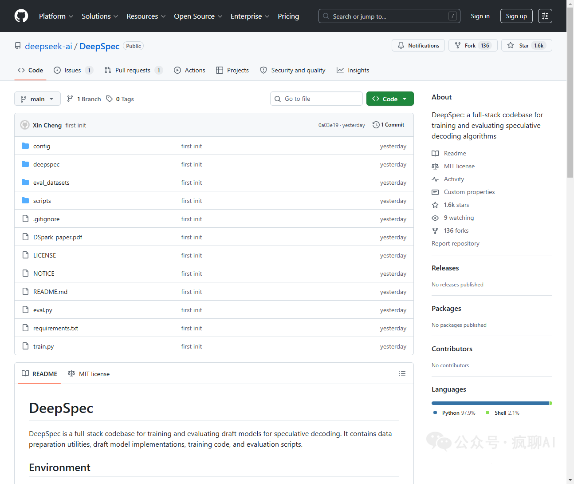Image resolution: width=574 pixels, height=484 pixels.
Task: Expand the Resources menu
Action: tap(146, 16)
